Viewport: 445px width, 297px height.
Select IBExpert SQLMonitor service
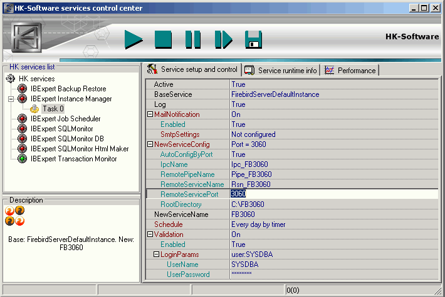[x=62, y=129]
